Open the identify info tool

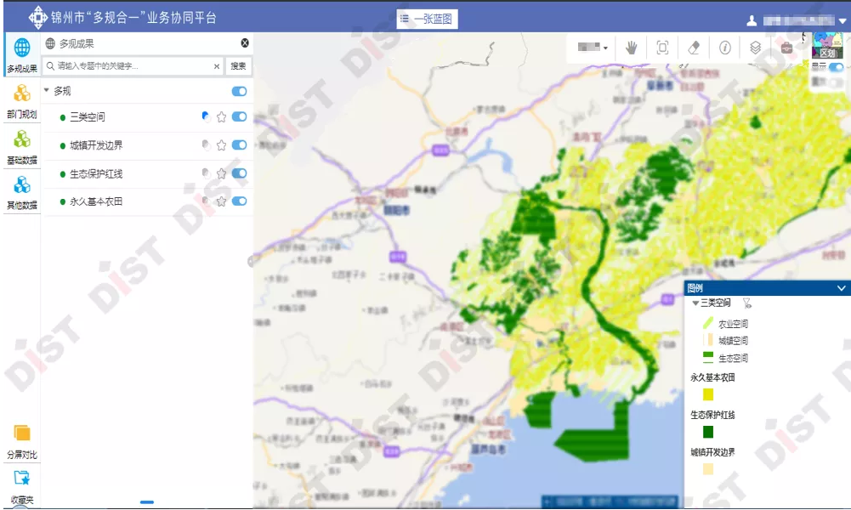725,48
